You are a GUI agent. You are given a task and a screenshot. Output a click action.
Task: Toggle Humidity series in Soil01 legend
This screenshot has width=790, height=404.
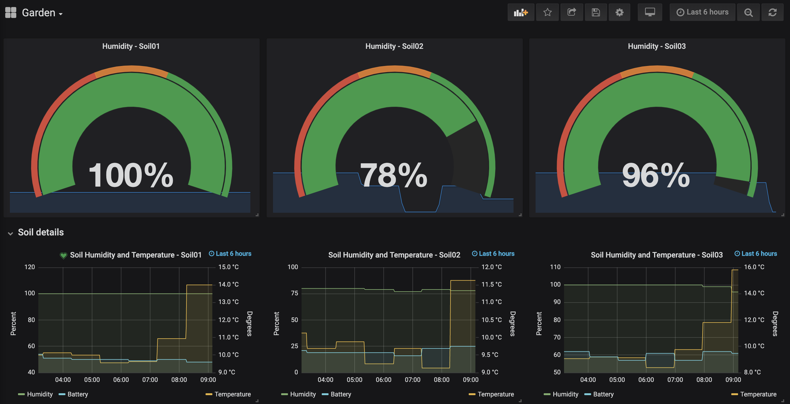[39, 394]
